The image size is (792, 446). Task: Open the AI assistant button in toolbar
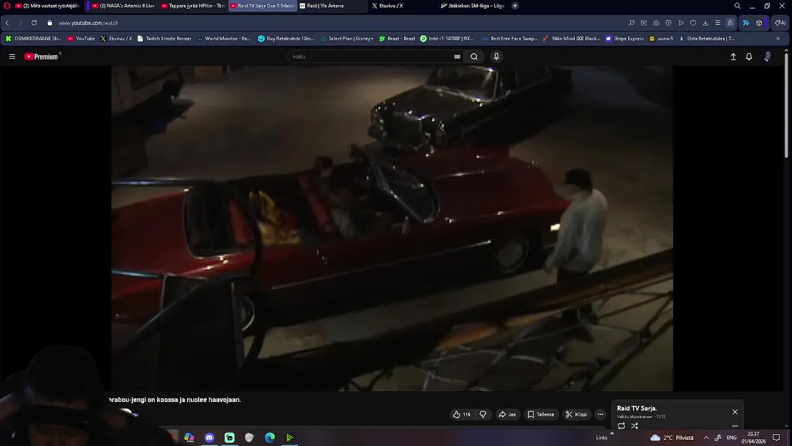[x=780, y=23]
